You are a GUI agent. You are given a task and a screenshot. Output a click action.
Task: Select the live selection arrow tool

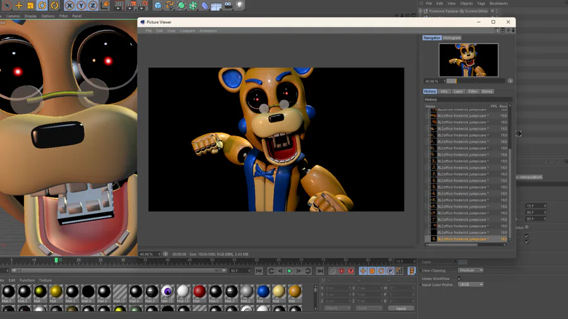[x=7, y=6]
